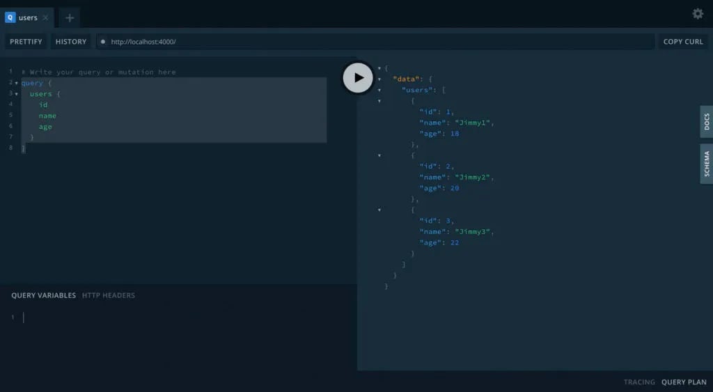Collapse the "users" array node

(x=379, y=90)
